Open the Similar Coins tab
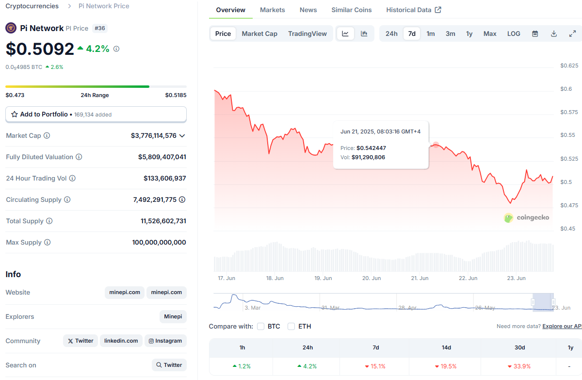This screenshot has width=582, height=380. 352,10
